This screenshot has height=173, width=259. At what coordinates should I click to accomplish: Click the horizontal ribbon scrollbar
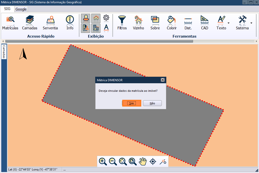pos(99,41)
